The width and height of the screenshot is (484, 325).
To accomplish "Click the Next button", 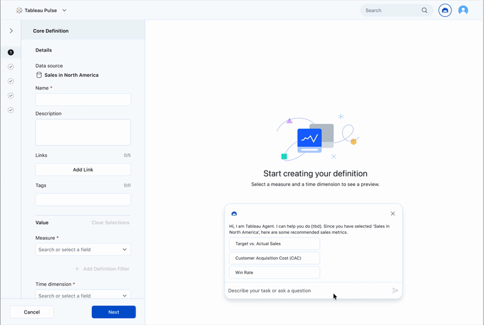I will 114,312.
